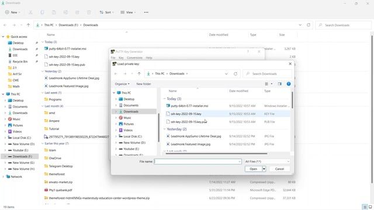Screen dimensions: 374x210
Task: Click the Date modified column header in dialog
Action: (x=238, y=91)
